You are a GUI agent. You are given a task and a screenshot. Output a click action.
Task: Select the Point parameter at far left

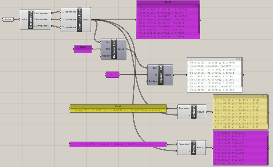8,19
